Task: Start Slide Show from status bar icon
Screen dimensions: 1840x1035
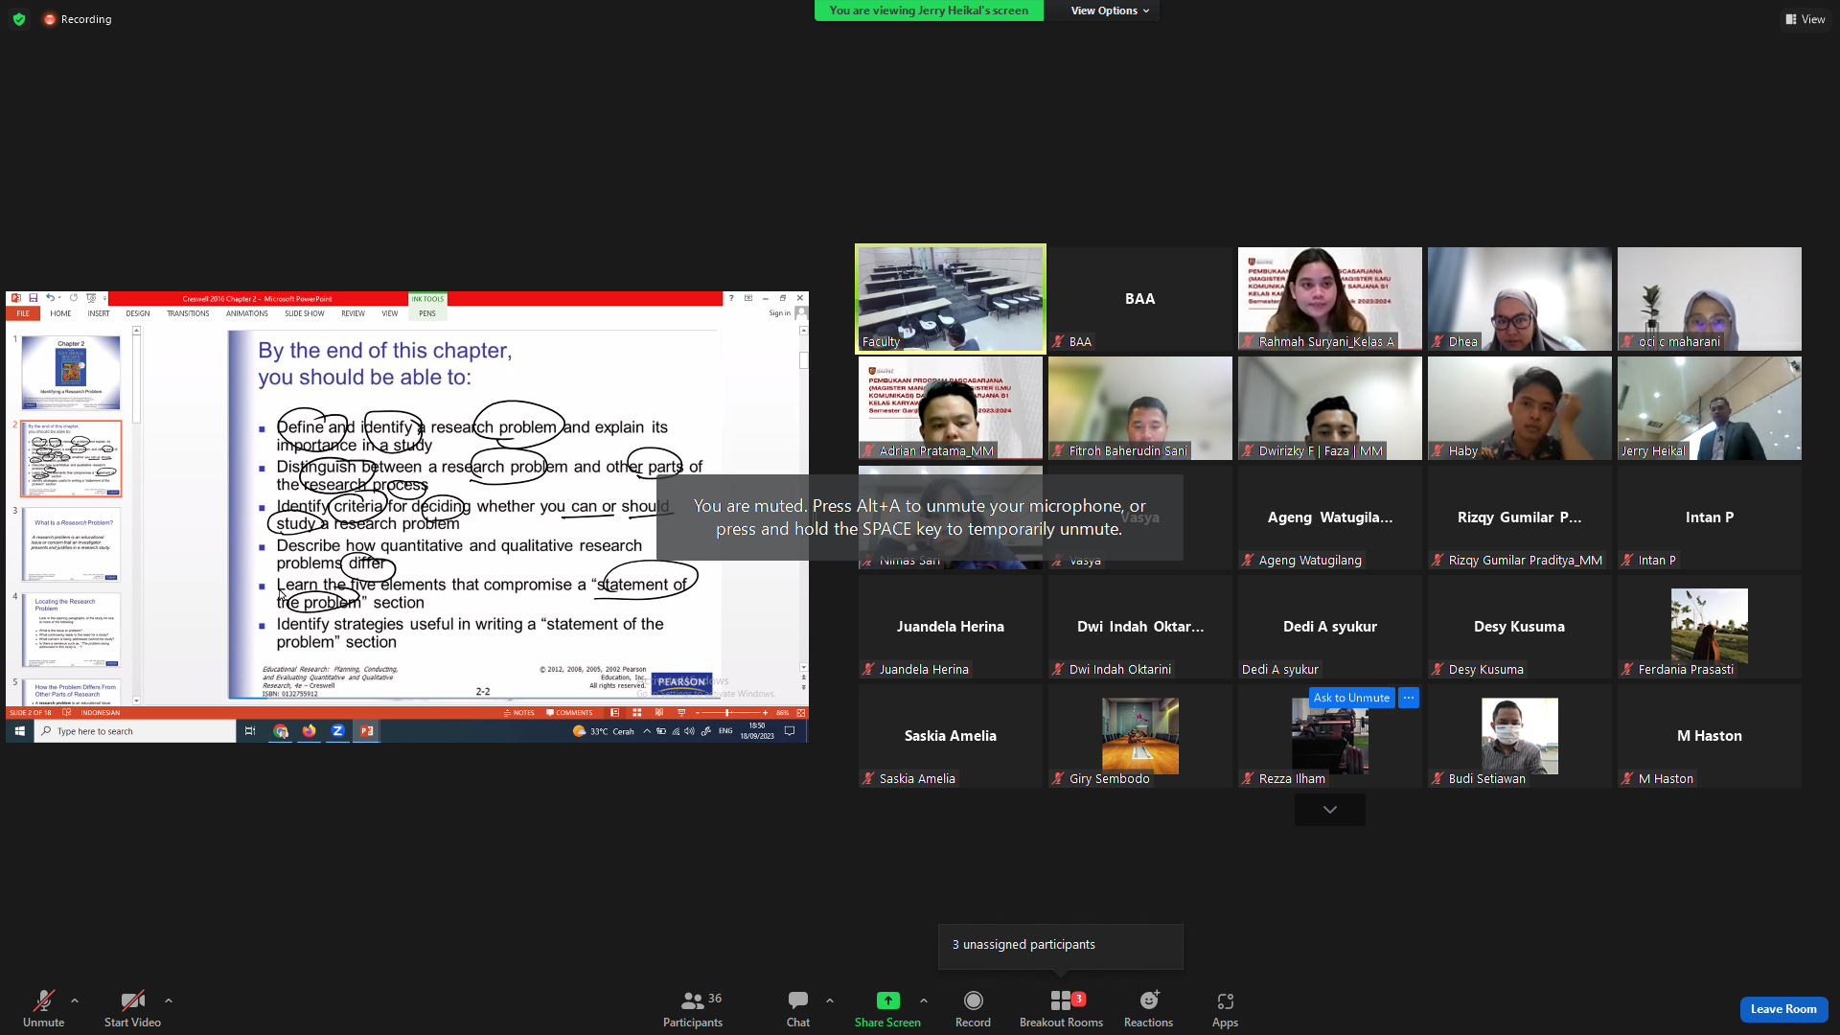Action: 681,713
